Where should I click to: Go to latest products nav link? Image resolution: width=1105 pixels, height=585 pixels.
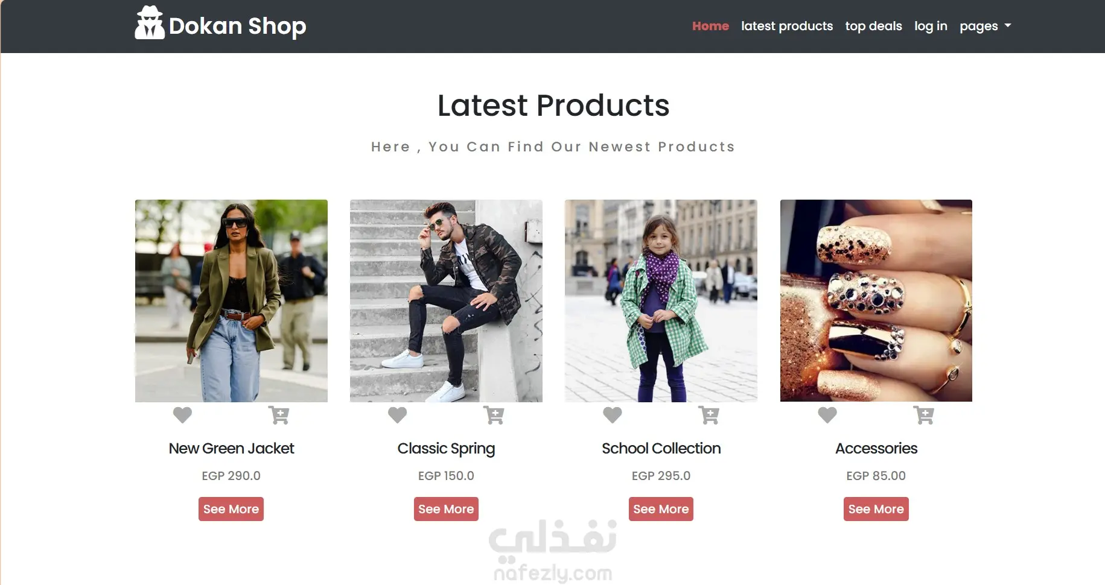click(787, 26)
